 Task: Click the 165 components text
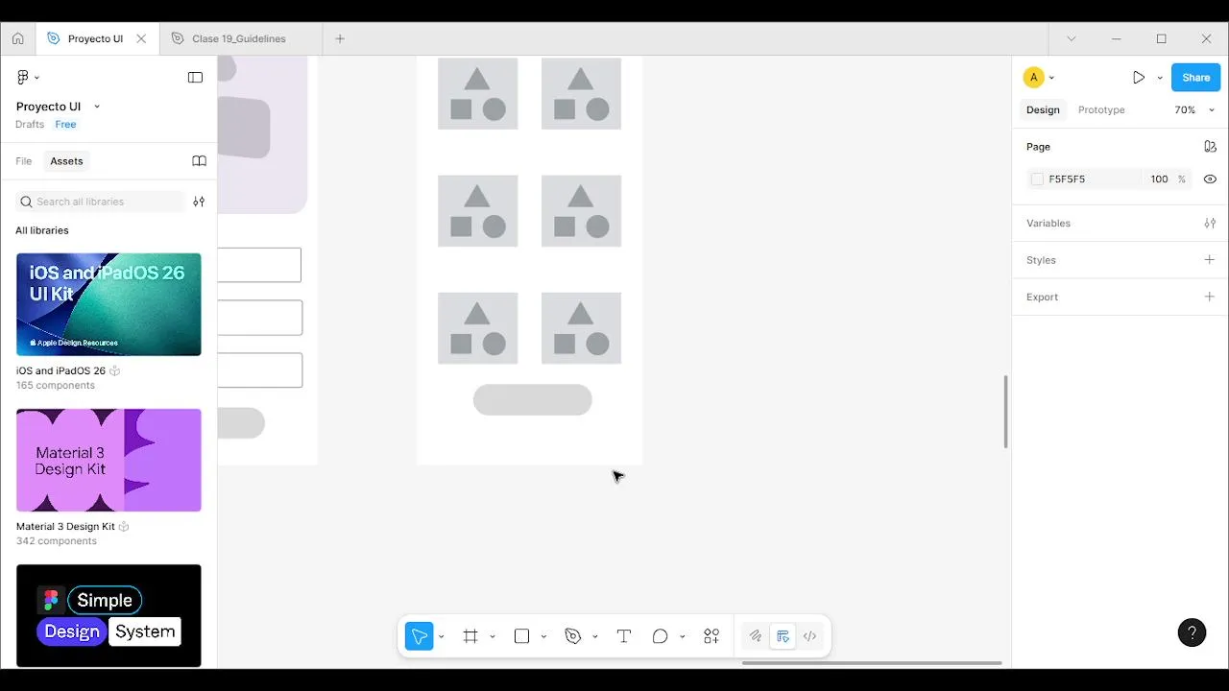click(x=56, y=386)
